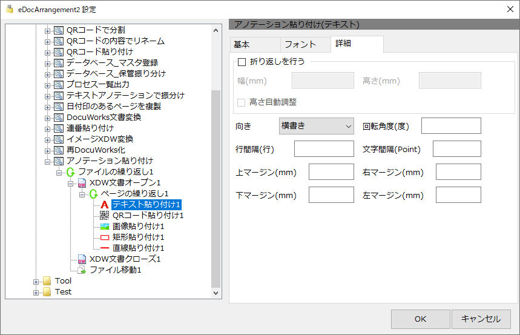Click the red rectangle icon of 矩形貼り付け1
The width and height of the screenshot is (520, 335).
tap(105, 237)
